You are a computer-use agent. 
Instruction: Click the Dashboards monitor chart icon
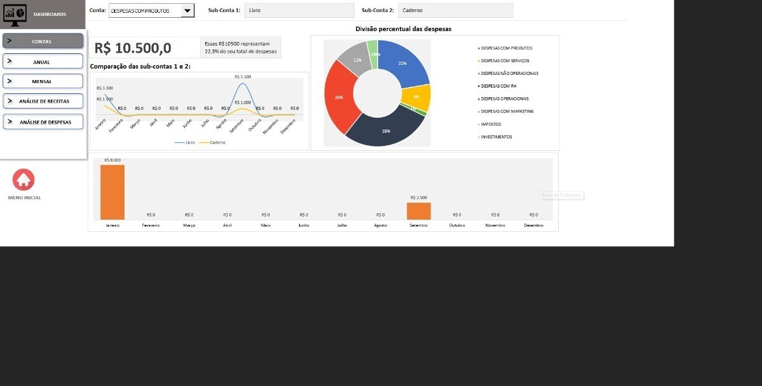click(15, 13)
